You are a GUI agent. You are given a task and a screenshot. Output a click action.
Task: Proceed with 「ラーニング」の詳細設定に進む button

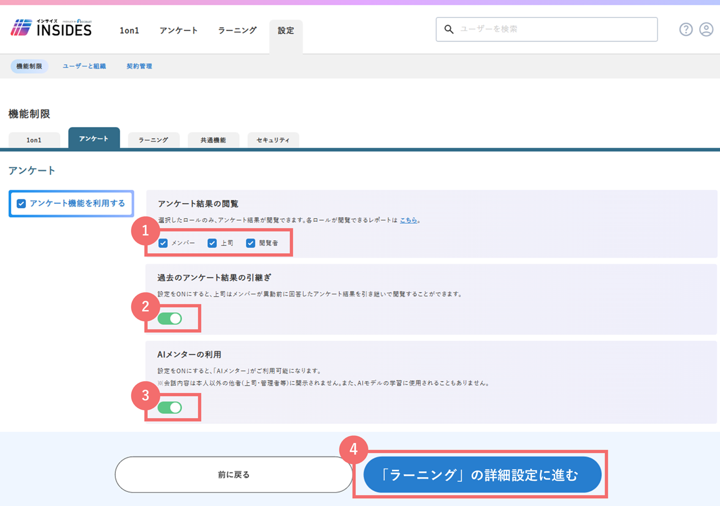(483, 475)
